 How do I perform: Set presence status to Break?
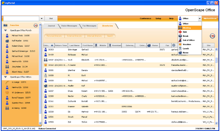click(x=190, y=36)
